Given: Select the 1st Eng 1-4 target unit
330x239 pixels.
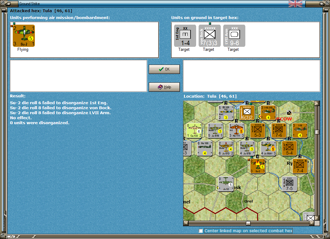Looking at the screenshot, I should (185, 36).
